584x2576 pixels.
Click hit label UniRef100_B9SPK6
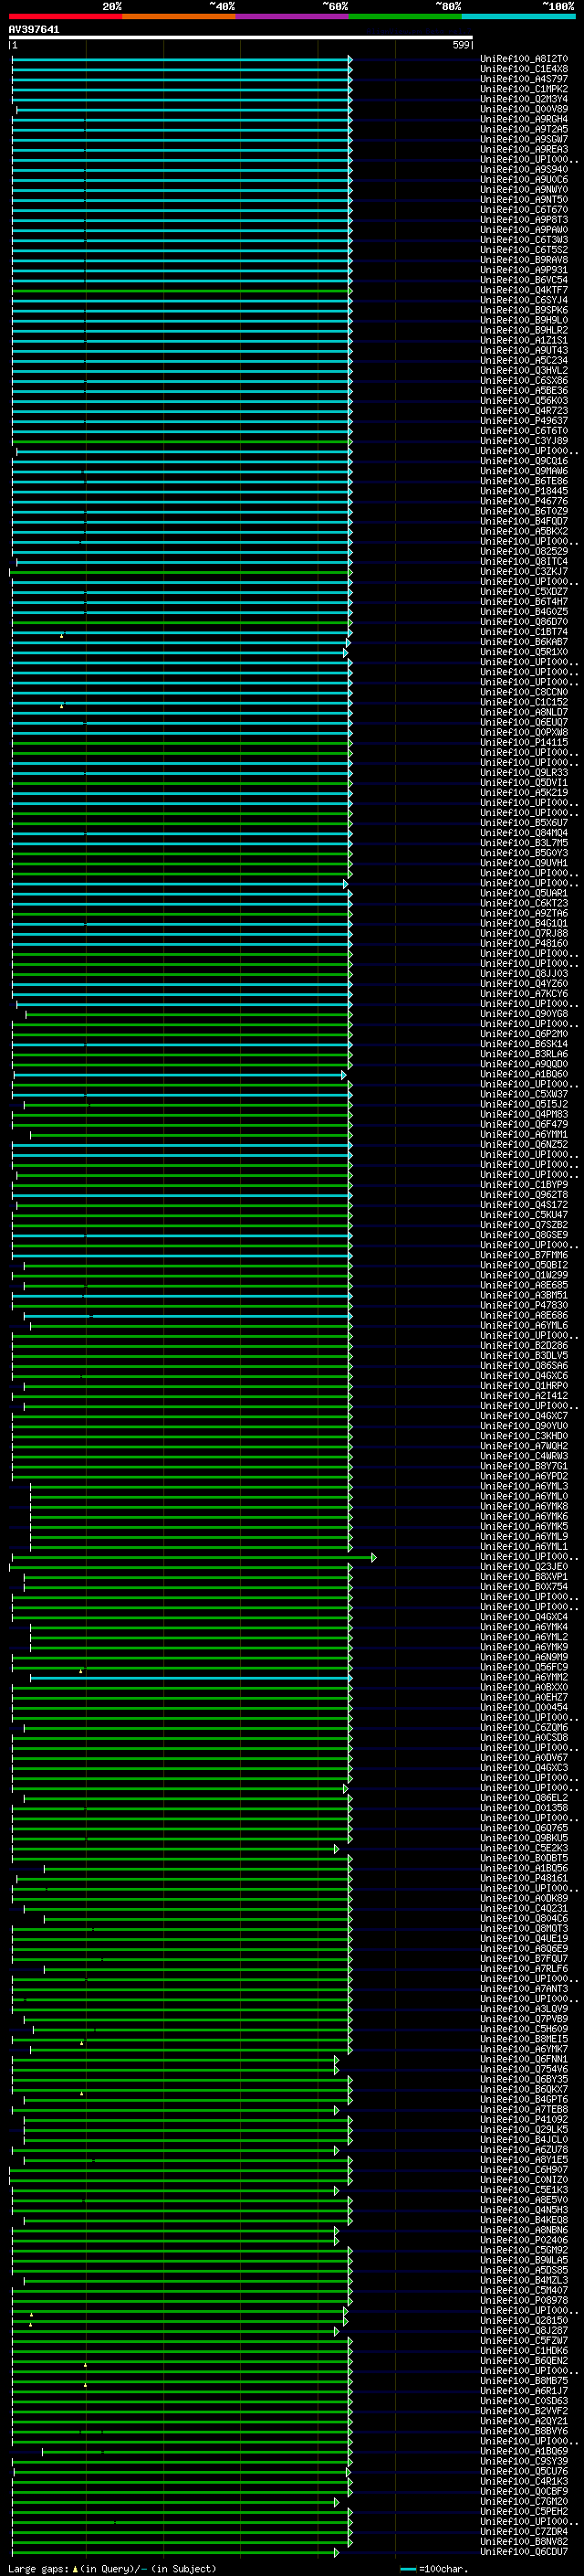click(x=524, y=311)
